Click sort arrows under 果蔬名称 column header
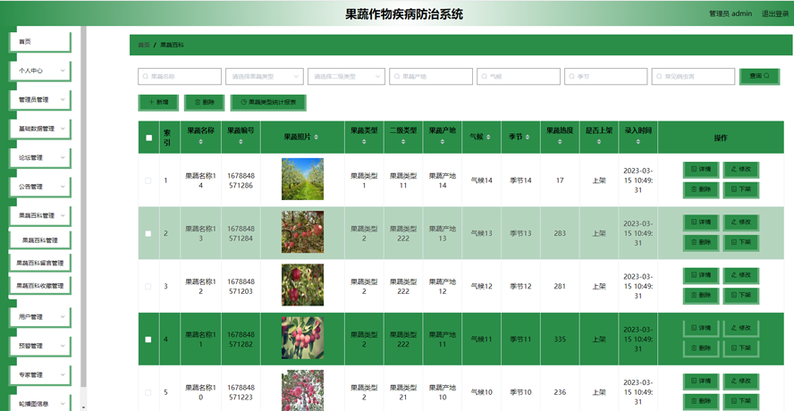 pos(200,142)
